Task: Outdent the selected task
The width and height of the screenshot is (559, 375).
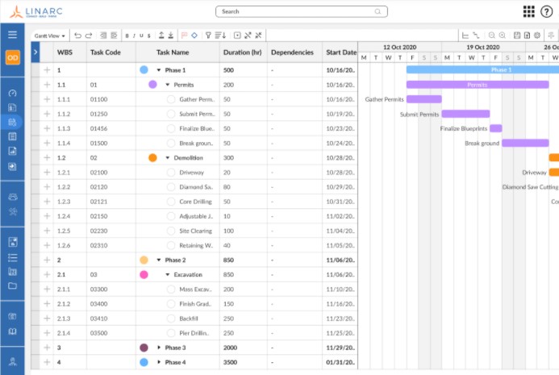Action: tap(103, 35)
